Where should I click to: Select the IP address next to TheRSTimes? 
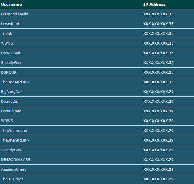(x=159, y=179)
